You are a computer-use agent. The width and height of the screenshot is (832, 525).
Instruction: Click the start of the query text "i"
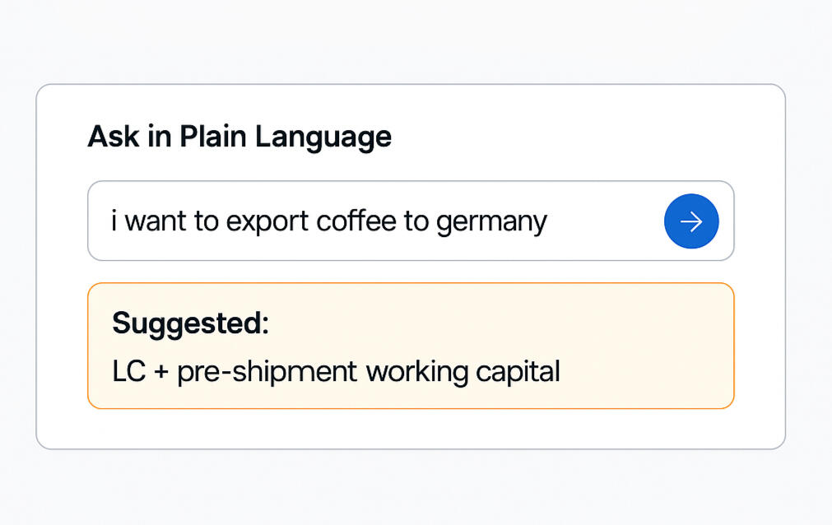pyautogui.click(x=114, y=221)
